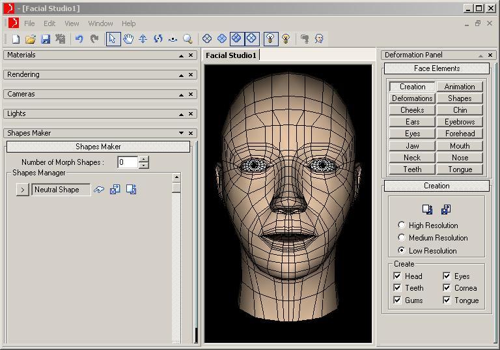Expand Neutral Shape with the > button

pyautogui.click(x=23, y=190)
